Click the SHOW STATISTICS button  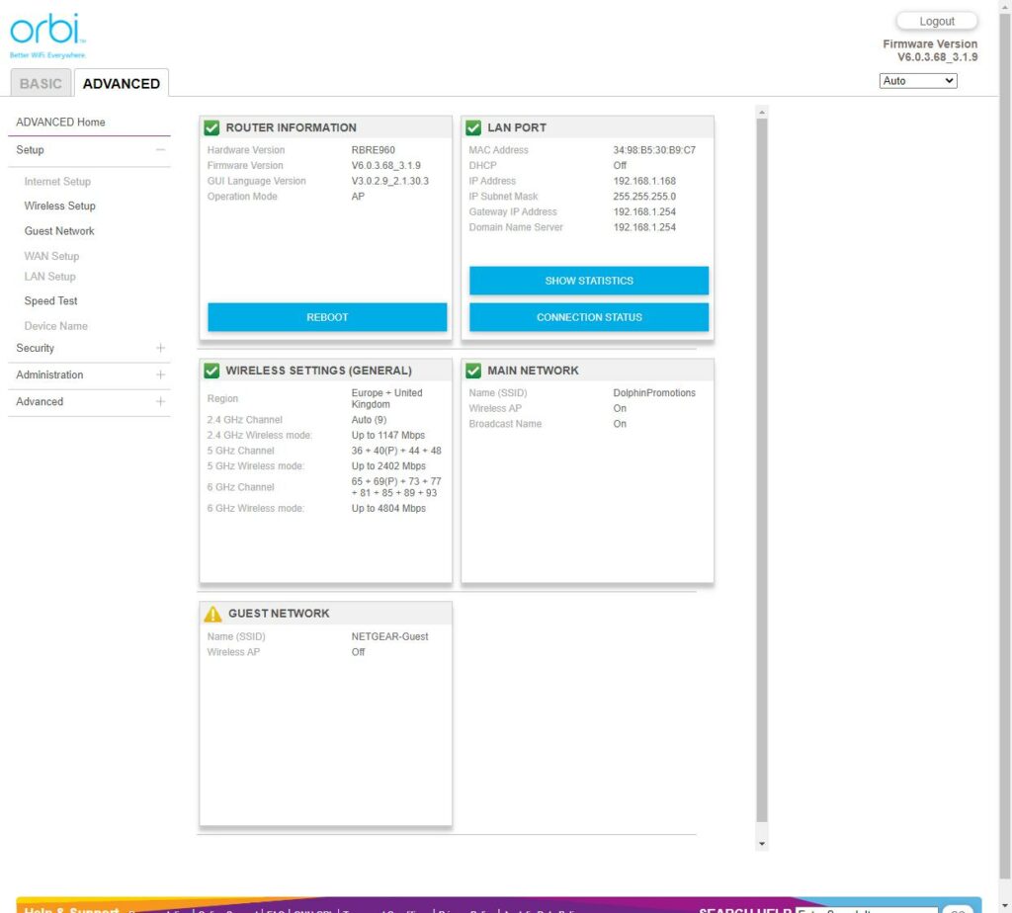pyautogui.click(x=589, y=281)
